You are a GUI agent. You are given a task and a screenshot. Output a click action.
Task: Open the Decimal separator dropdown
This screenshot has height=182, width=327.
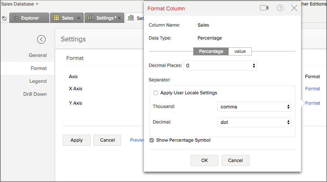(254, 122)
